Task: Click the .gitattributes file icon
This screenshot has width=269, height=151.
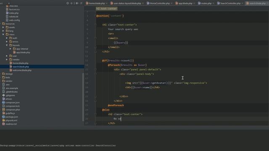Action: [x=4, y=92]
